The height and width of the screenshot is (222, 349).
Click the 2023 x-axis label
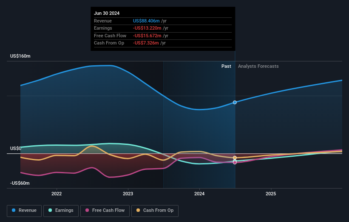128,194
